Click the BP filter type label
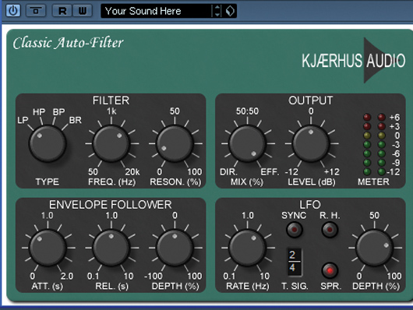This screenshot has height=310, width=413. [58, 112]
